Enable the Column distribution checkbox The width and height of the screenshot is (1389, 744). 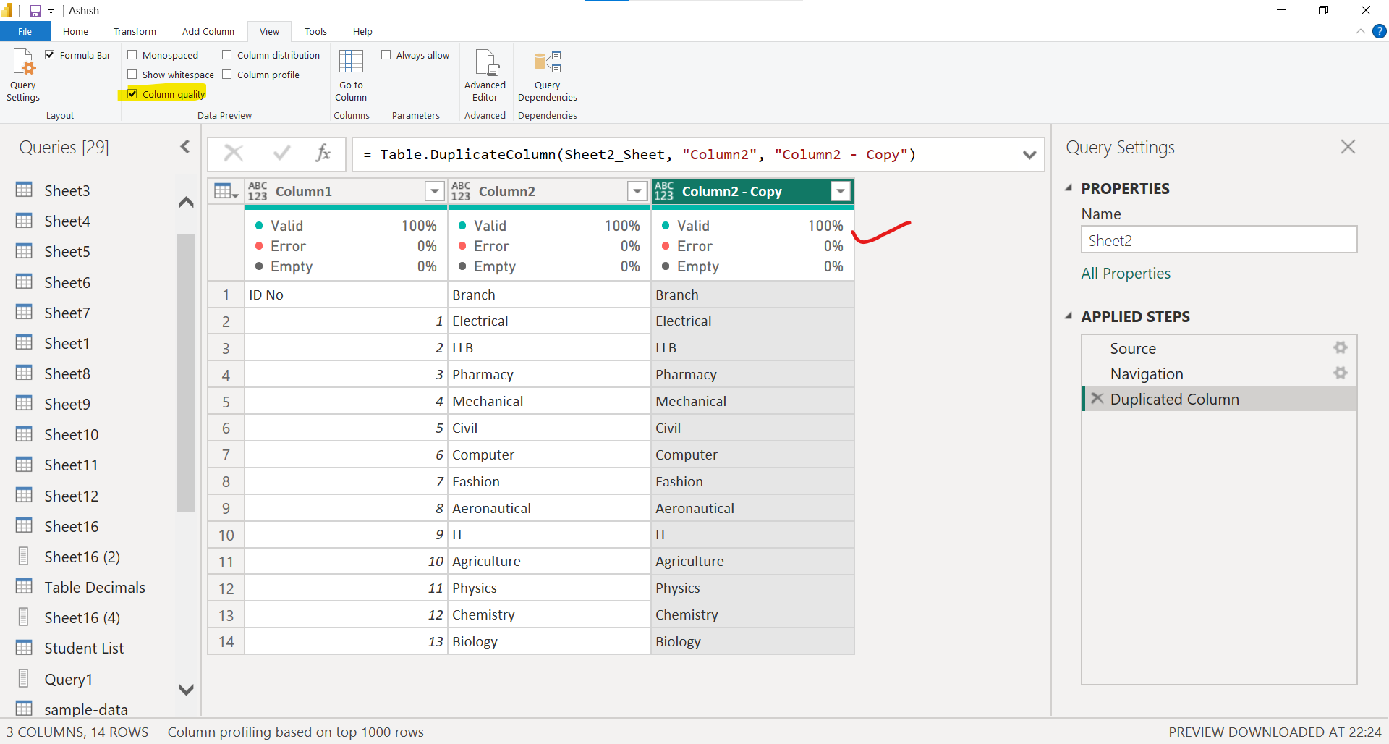[x=227, y=55]
